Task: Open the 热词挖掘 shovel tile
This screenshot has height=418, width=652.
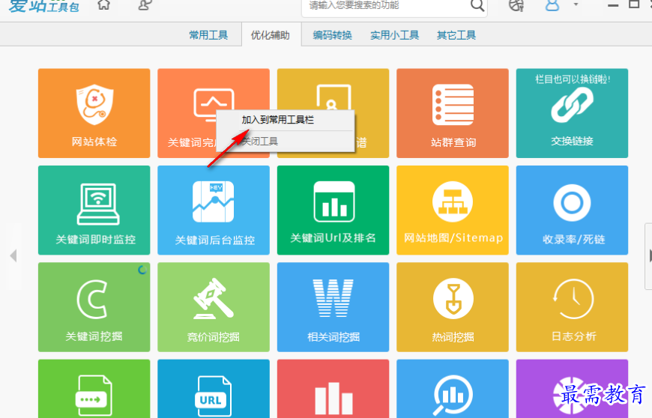Action: [x=453, y=307]
